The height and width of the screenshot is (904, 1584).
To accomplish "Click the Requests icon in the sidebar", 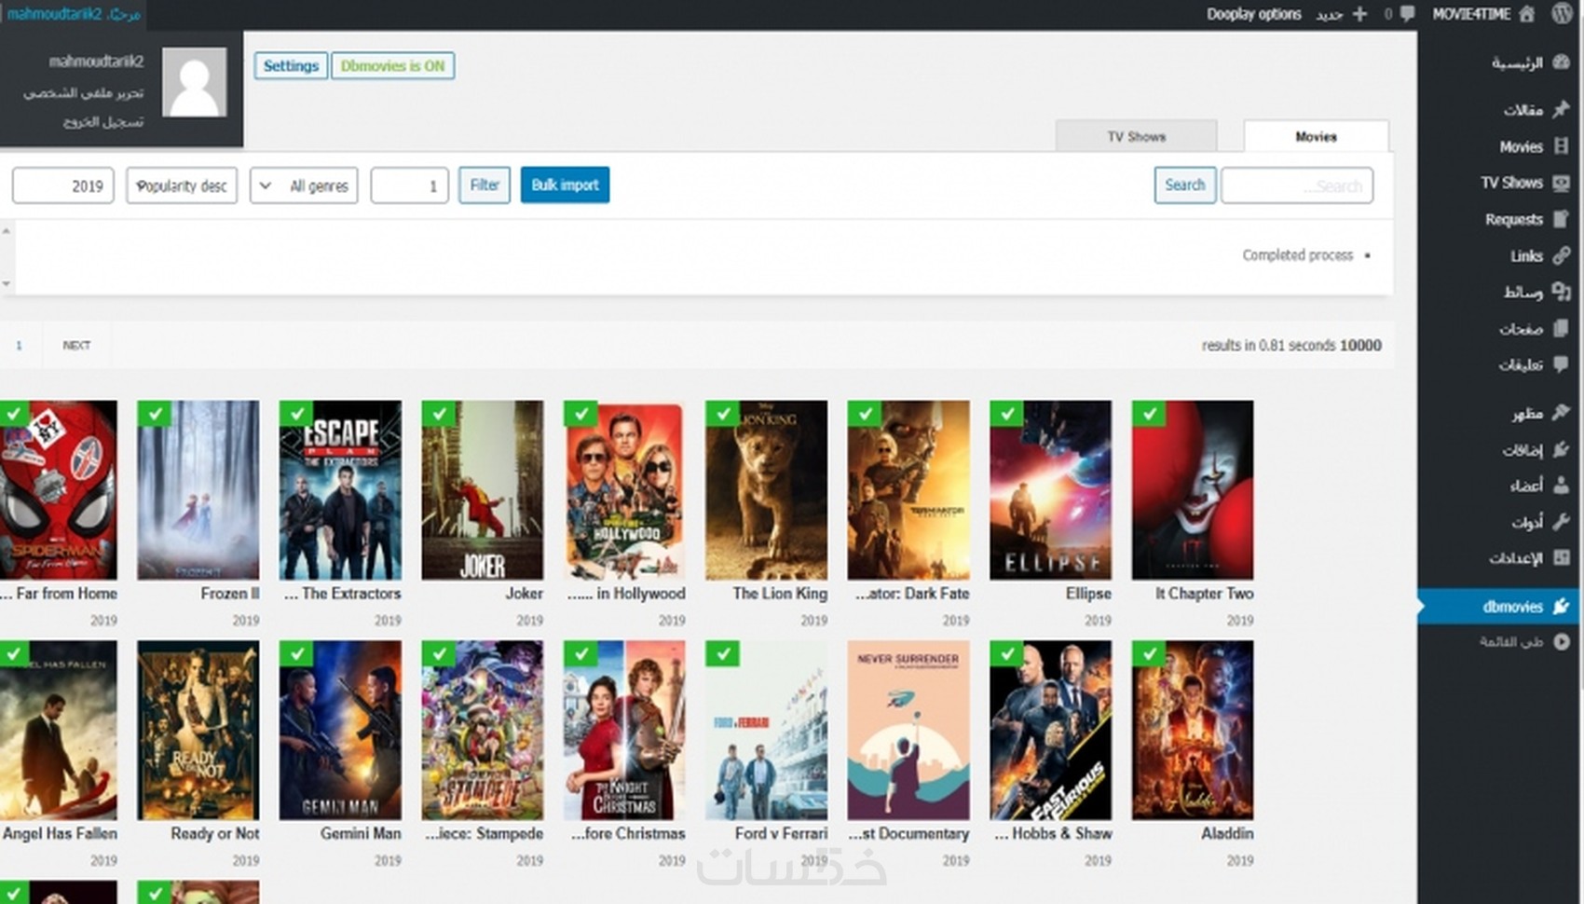I will [1562, 219].
